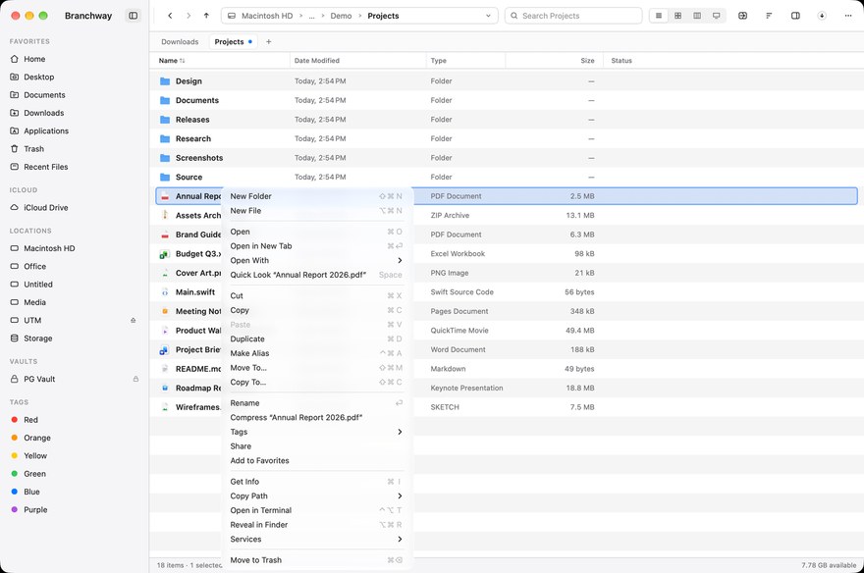Filter by the Red tag
Viewport: 864px width, 573px height.
(30, 420)
